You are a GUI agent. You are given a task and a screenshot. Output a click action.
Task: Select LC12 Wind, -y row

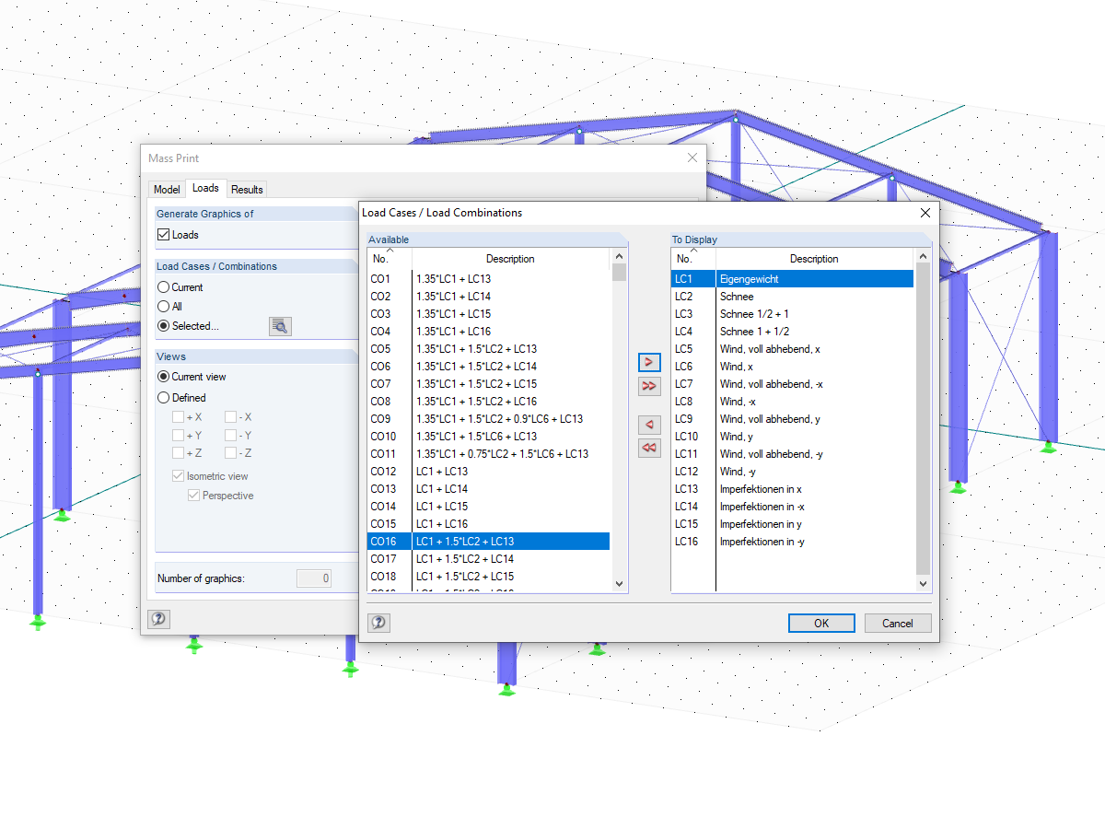tap(792, 472)
